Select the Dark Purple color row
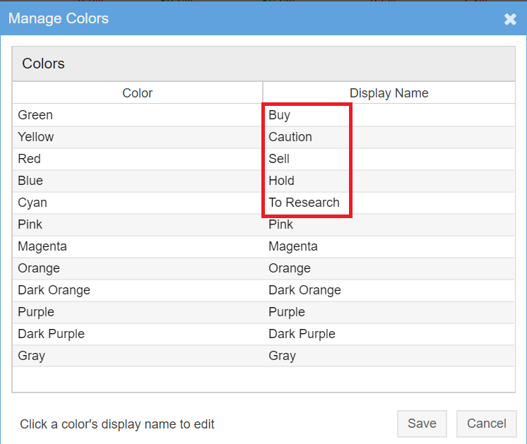Screen dimensions: 527x444 click(x=263, y=333)
